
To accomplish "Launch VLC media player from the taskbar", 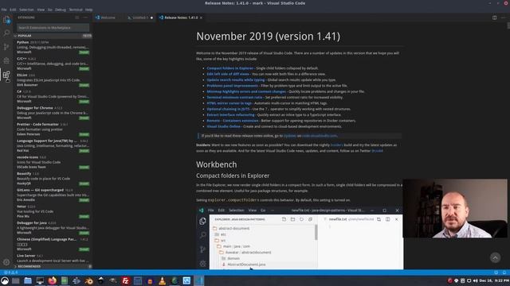I will [162, 280].
